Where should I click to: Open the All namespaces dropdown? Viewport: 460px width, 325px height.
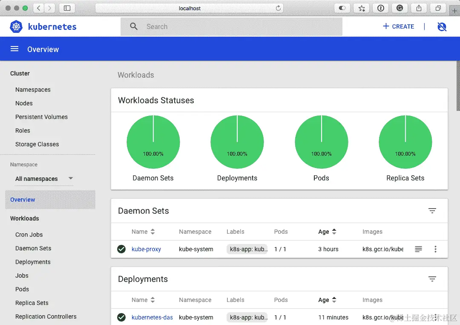coord(44,179)
